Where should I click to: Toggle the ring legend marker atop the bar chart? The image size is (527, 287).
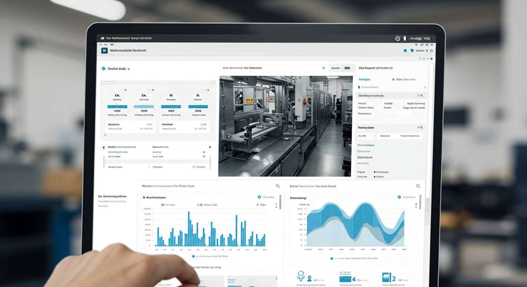[259, 197]
